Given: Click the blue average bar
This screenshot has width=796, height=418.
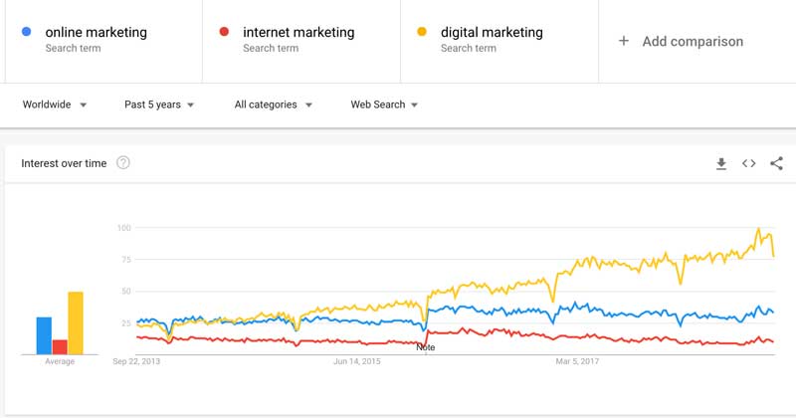Looking at the screenshot, I should click(44, 335).
